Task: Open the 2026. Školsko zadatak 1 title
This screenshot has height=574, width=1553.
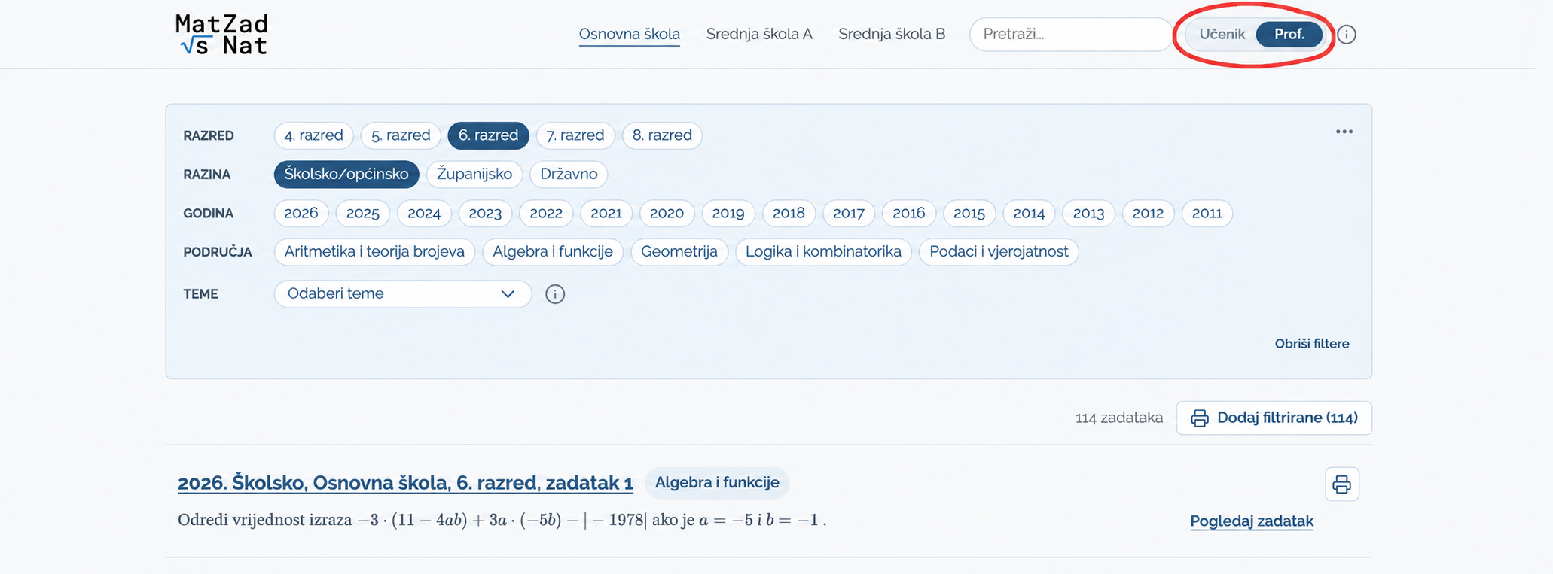Action: tap(405, 483)
